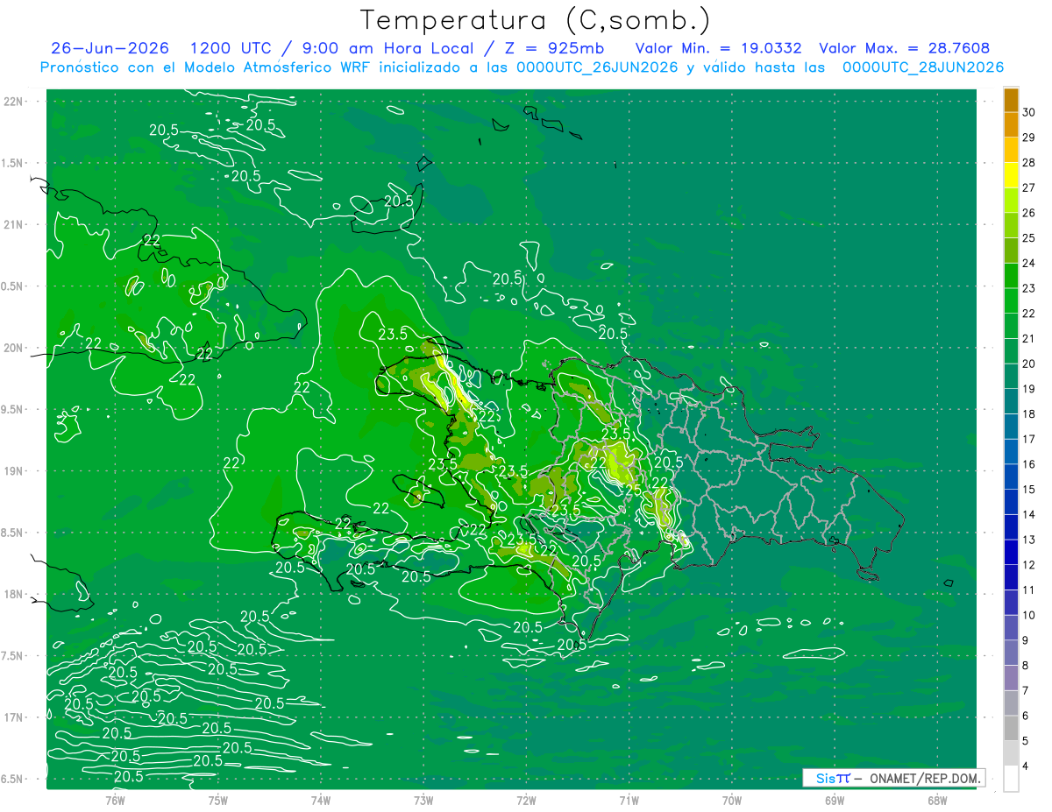Image resolution: width=1052 pixels, height=812 pixels.
Task: Click the '71W' longitude axis label
Action: 629,800
